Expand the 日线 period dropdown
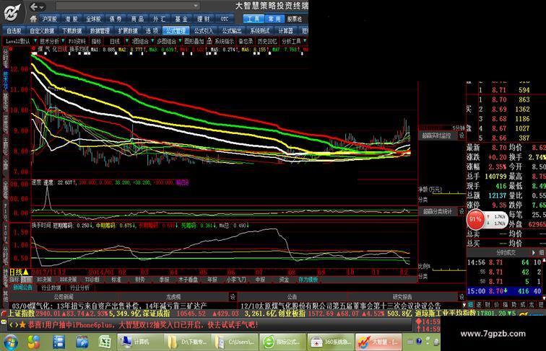This screenshot has height=351, width=546. [x=126, y=41]
